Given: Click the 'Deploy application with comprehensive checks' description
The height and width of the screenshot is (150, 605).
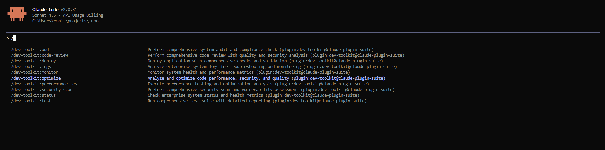Looking at the screenshot, I should click(x=265, y=61).
